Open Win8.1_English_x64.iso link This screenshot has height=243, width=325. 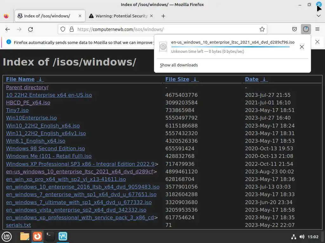(36, 141)
